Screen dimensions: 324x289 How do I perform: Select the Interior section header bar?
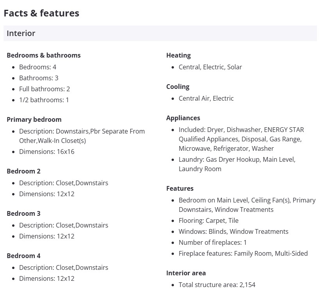click(x=160, y=33)
